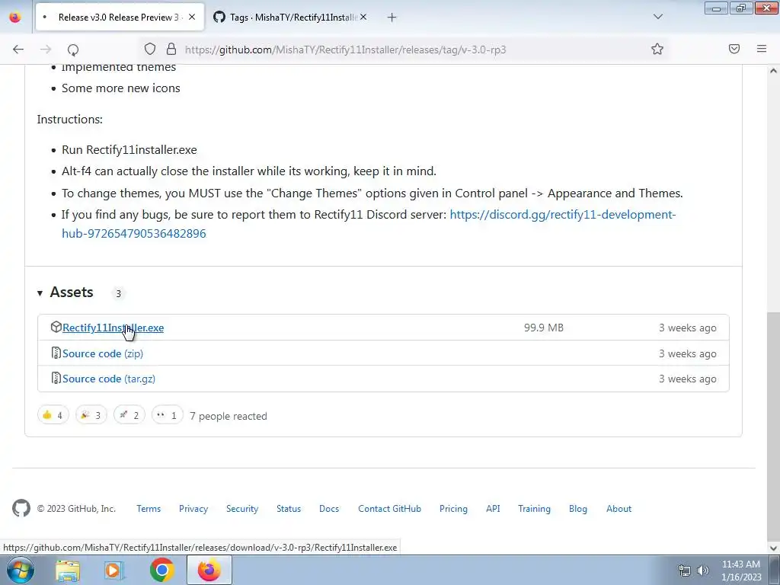Open the Security footer link
Image resolution: width=780 pixels, height=585 pixels.
(242, 508)
